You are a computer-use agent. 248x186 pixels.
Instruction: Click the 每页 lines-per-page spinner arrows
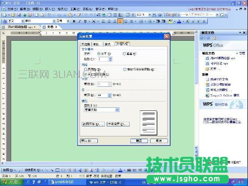109,95
